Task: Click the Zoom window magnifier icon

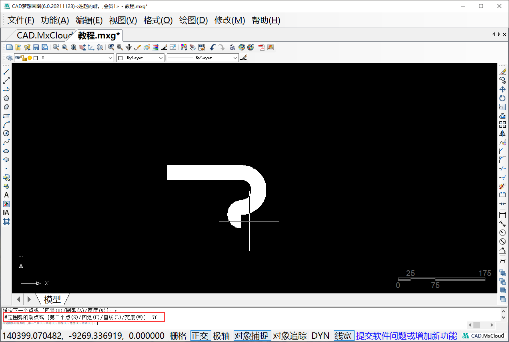Action: pyautogui.click(x=64, y=47)
